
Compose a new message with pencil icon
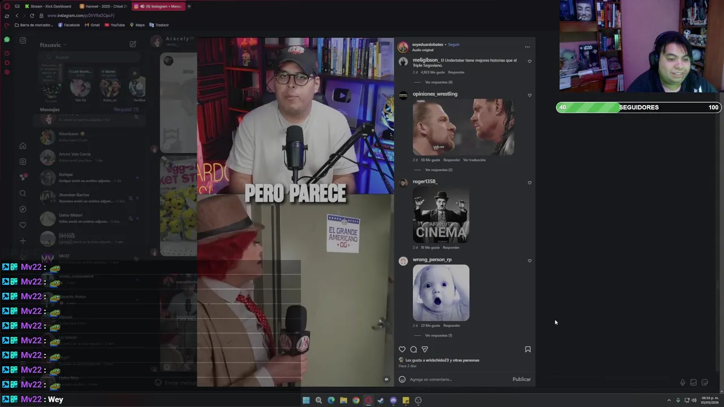(132, 44)
